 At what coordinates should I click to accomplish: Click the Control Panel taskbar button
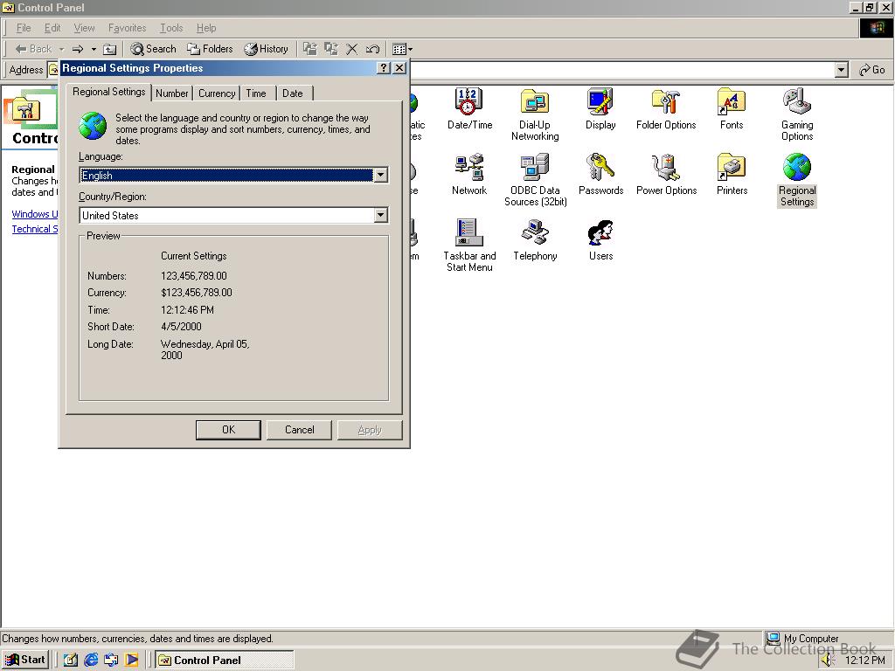point(225,660)
